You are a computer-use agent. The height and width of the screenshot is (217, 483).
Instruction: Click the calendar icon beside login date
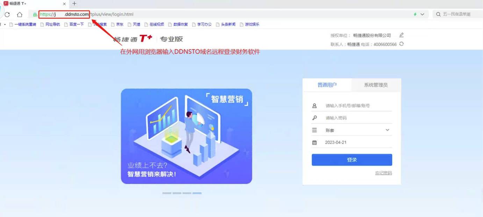tap(314, 142)
